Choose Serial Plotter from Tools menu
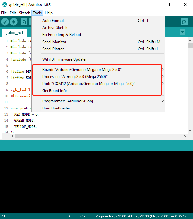The image size is (193, 219). click(x=98, y=49)
